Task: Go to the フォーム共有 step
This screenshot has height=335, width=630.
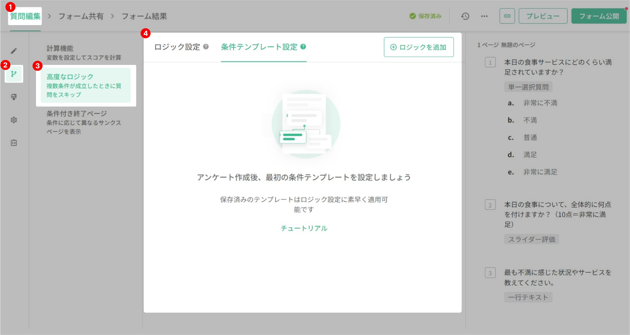Action: point(81,16)
